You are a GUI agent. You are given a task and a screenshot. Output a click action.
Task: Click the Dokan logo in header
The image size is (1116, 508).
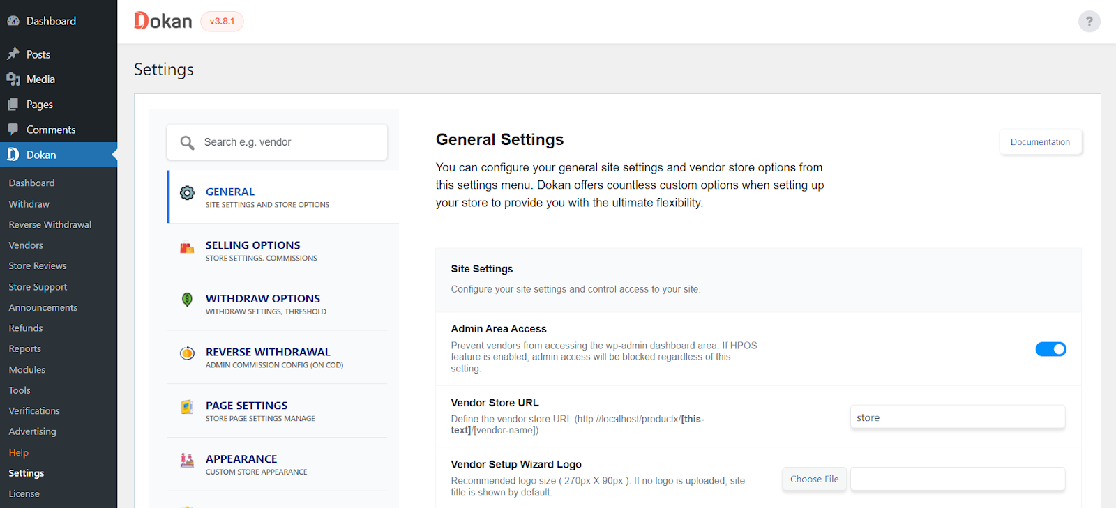(x=163, y=21)
